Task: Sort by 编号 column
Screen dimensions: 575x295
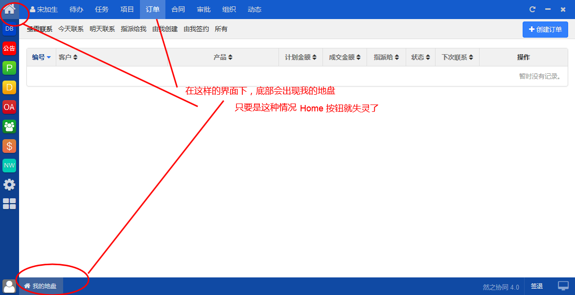Action: tap(41, 57)
